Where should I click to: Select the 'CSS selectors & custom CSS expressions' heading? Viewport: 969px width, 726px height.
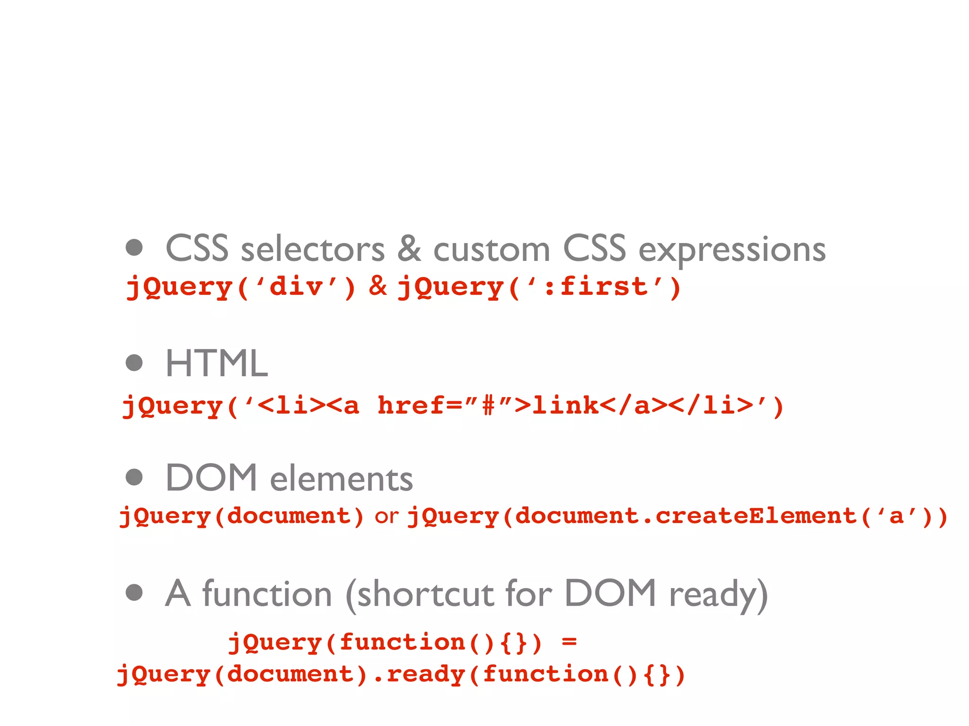495,249
